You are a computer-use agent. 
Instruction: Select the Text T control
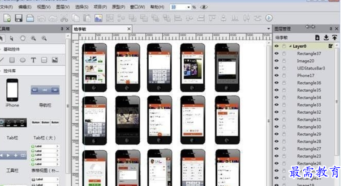point(33,60)
